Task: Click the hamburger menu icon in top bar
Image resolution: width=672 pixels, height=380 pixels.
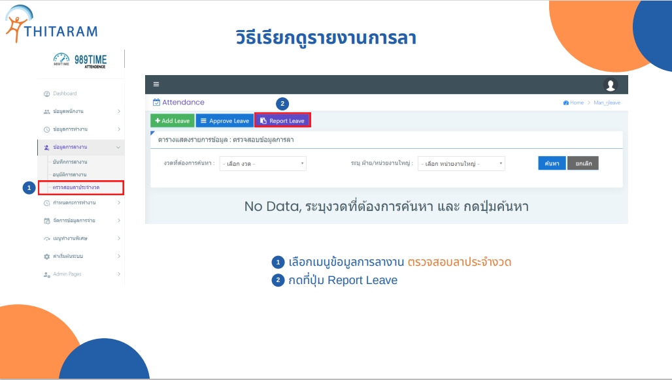Action: (156, 84)
